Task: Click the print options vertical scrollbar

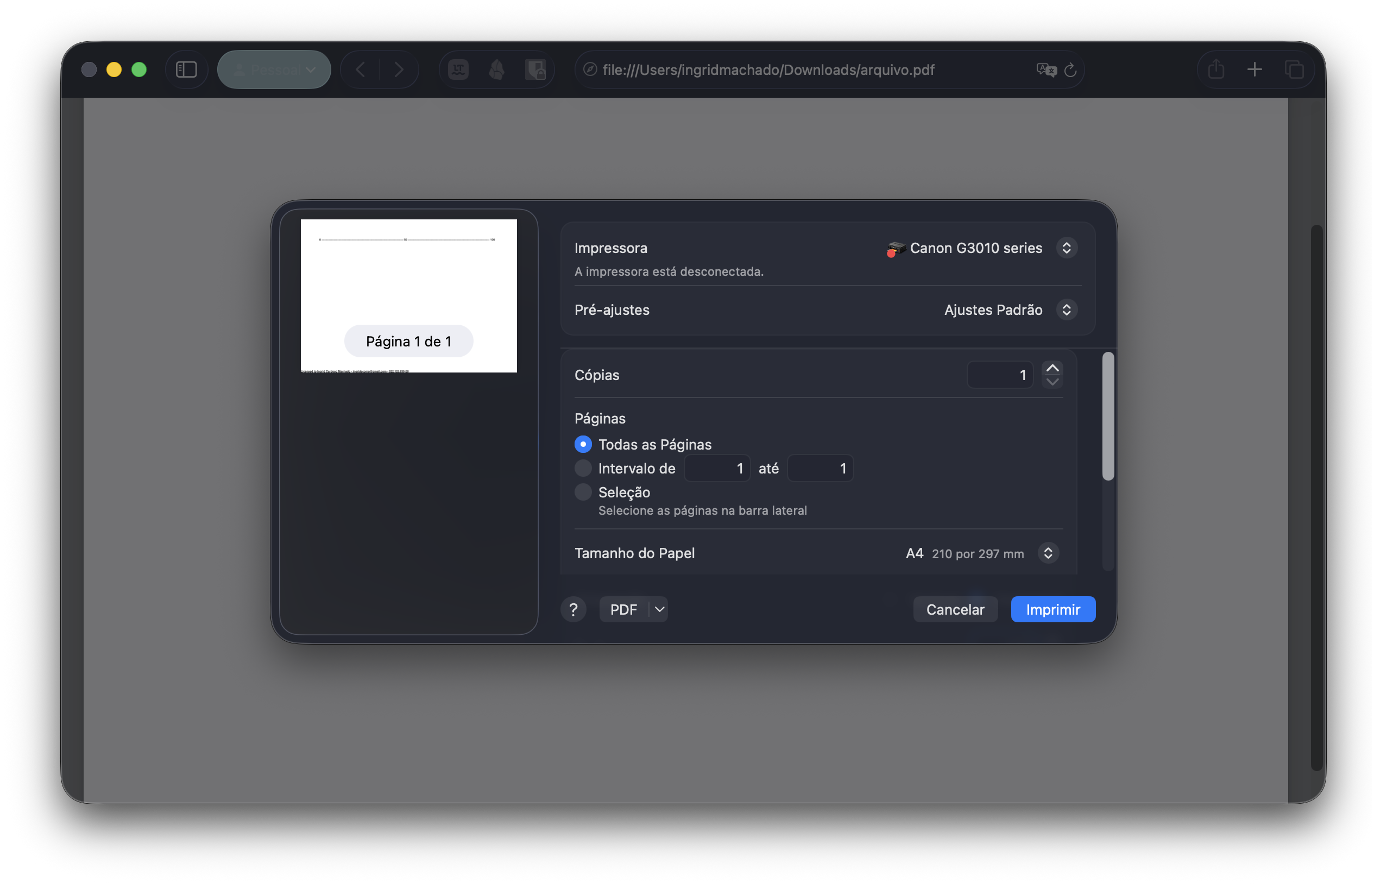Action: point(1108,416)
